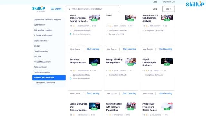This screenshot has height=116, width=206.
Task: Select Cloud Computing category
Action: point(41,51)
